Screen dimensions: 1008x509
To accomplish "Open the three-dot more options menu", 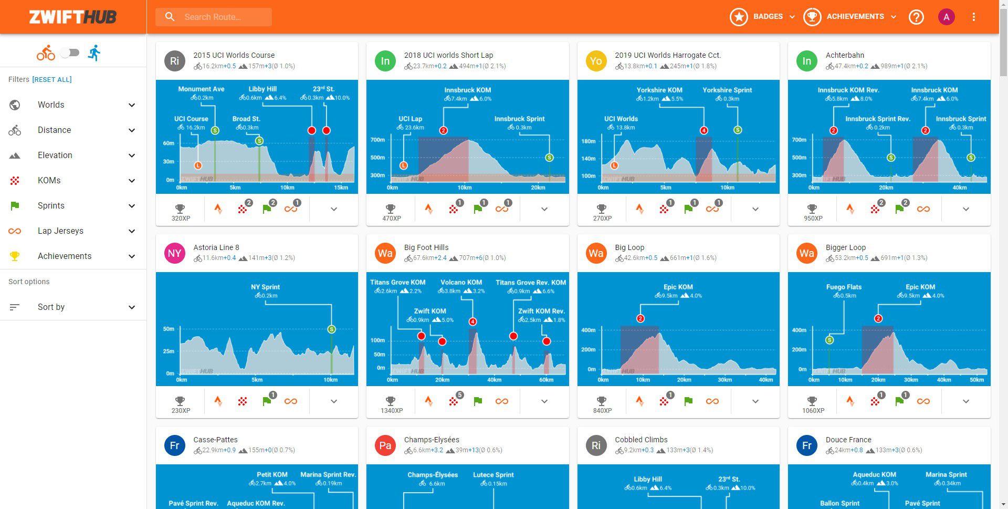I will [x=973, y=17].
